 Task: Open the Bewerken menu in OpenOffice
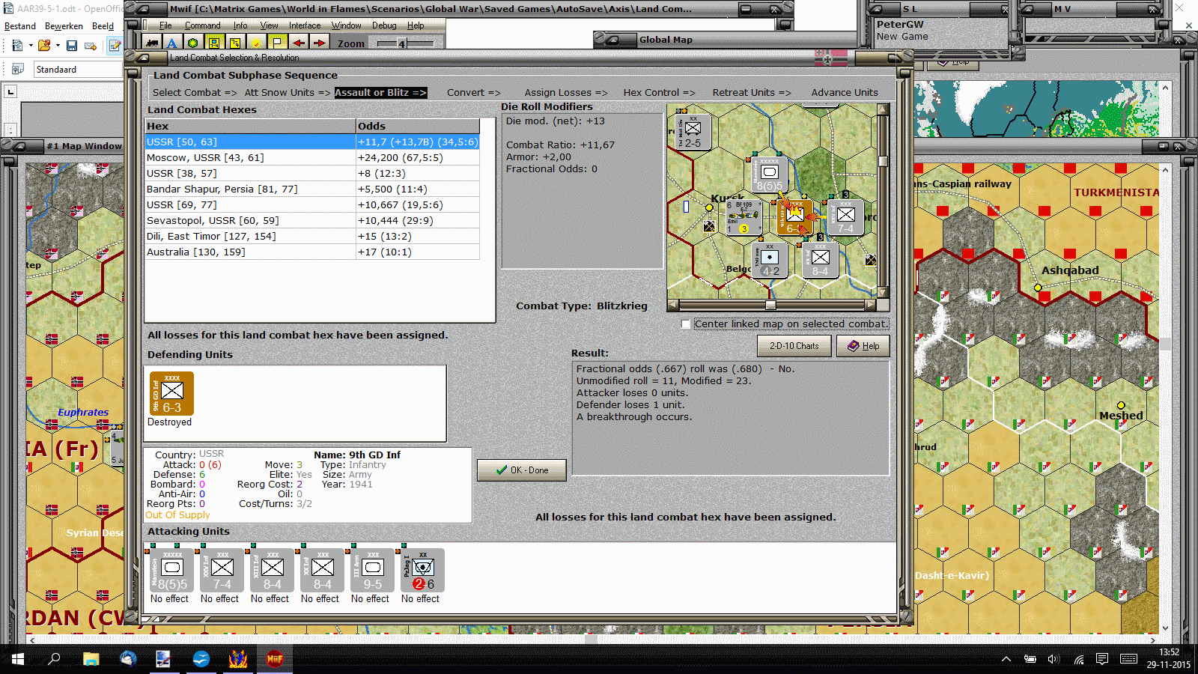point(64,25)
